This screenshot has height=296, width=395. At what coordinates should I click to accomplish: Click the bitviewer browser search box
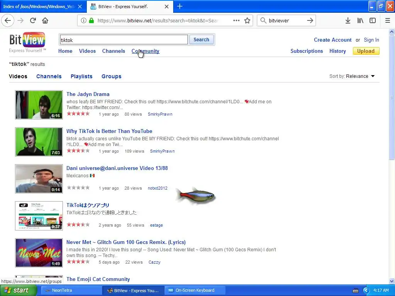[286, 20]
